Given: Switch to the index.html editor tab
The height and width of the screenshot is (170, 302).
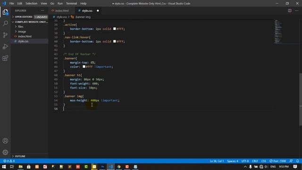Looking at the screenshot, I should pyautogui.click(x=62, y=10).
